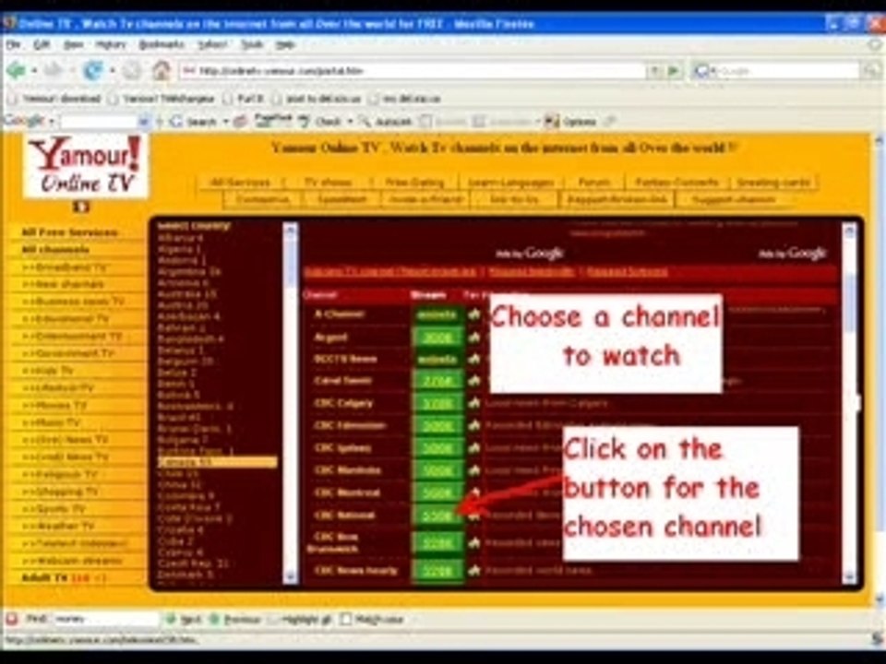Select Australia in the country list
The width and height of the screenshot is (886, 664).
coord(186,293)
